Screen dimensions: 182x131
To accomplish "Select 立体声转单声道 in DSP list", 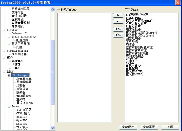I will click(x=136, y=50).
